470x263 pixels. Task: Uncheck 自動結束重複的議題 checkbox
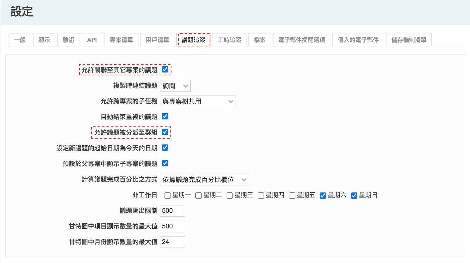(165, 116)
